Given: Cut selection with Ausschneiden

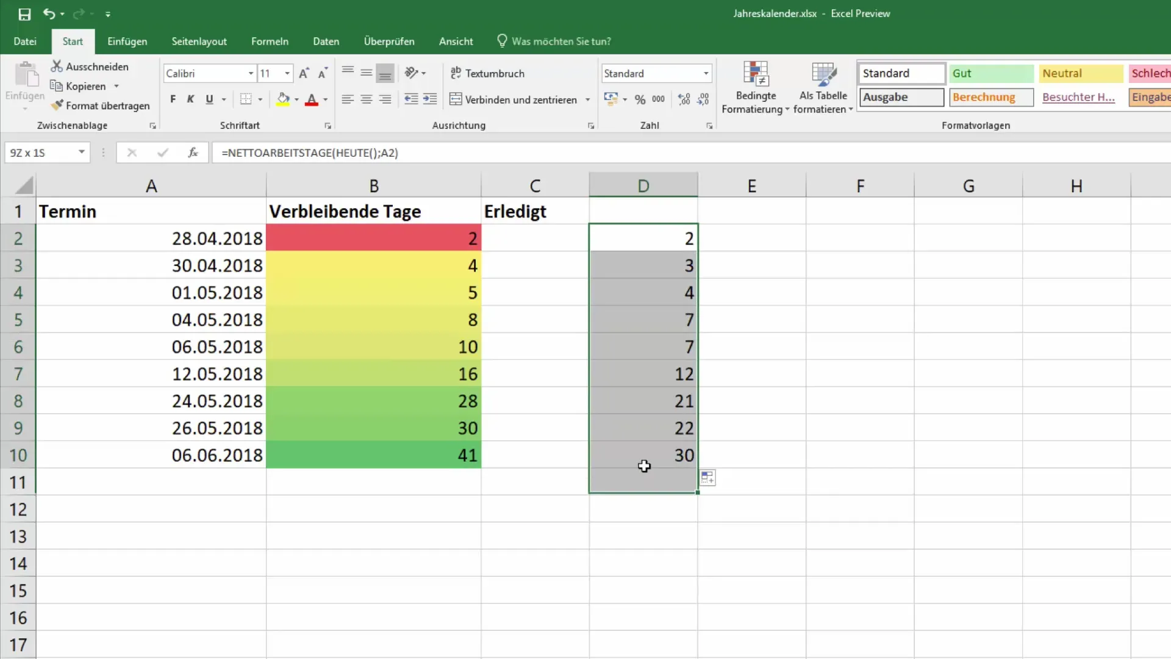Looking at the screenshot, I should [90, 67].
